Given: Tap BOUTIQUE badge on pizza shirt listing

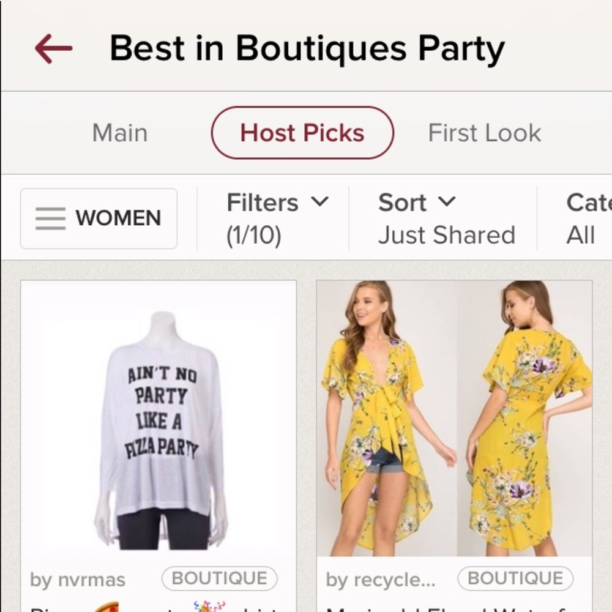Looking at the screenshot, I should point(220,578).
